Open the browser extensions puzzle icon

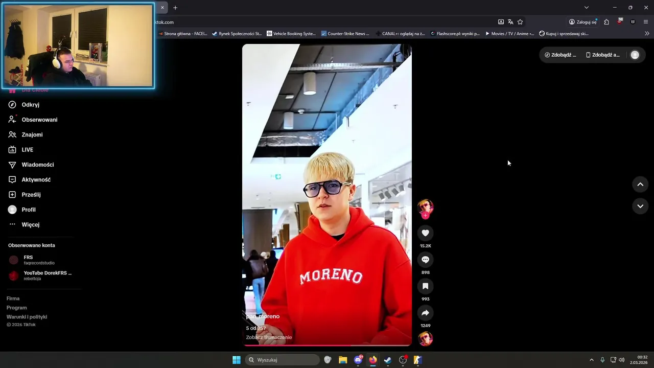tap(606, 22)
